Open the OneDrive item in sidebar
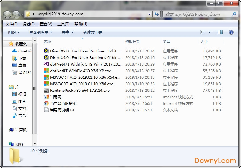This screenshot has height=168, width=241. [x=24, y=51]
